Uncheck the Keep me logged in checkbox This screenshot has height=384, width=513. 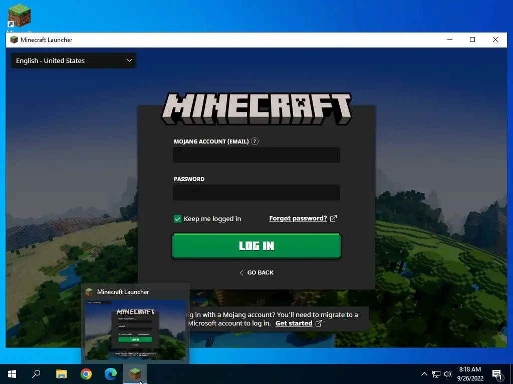(x=177, y=219)
